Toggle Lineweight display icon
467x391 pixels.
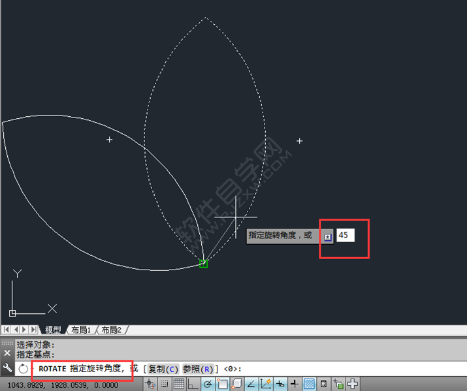[x=295, y=384]
